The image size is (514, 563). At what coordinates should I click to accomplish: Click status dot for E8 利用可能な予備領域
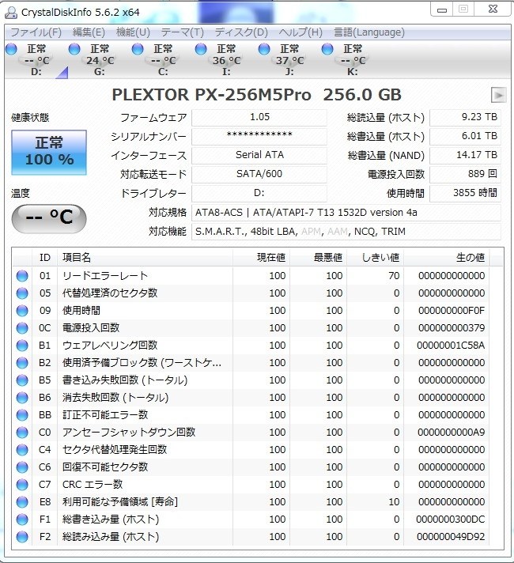pos(22,501)
